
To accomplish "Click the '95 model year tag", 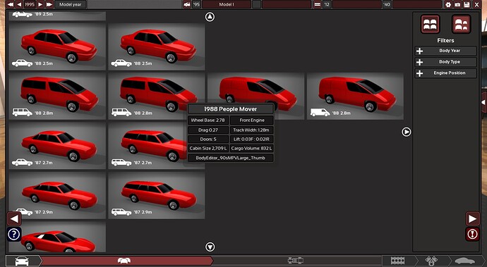I will (x=196, y=4).
